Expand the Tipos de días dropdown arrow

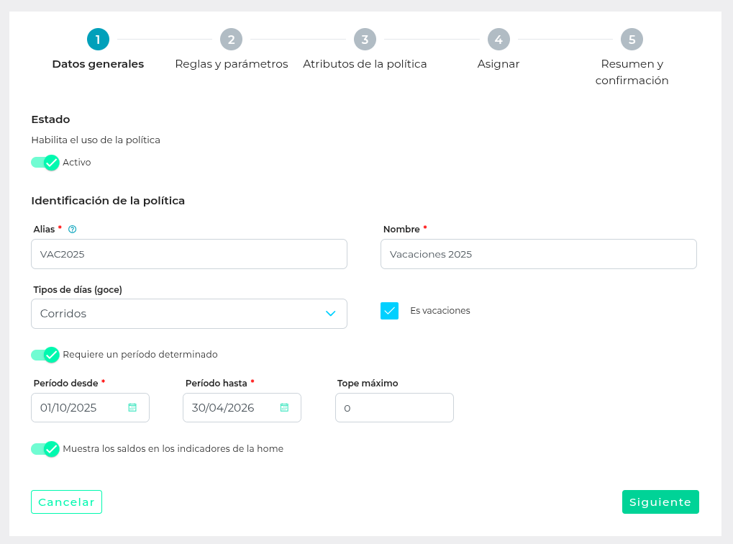click(x=331, y=314)
